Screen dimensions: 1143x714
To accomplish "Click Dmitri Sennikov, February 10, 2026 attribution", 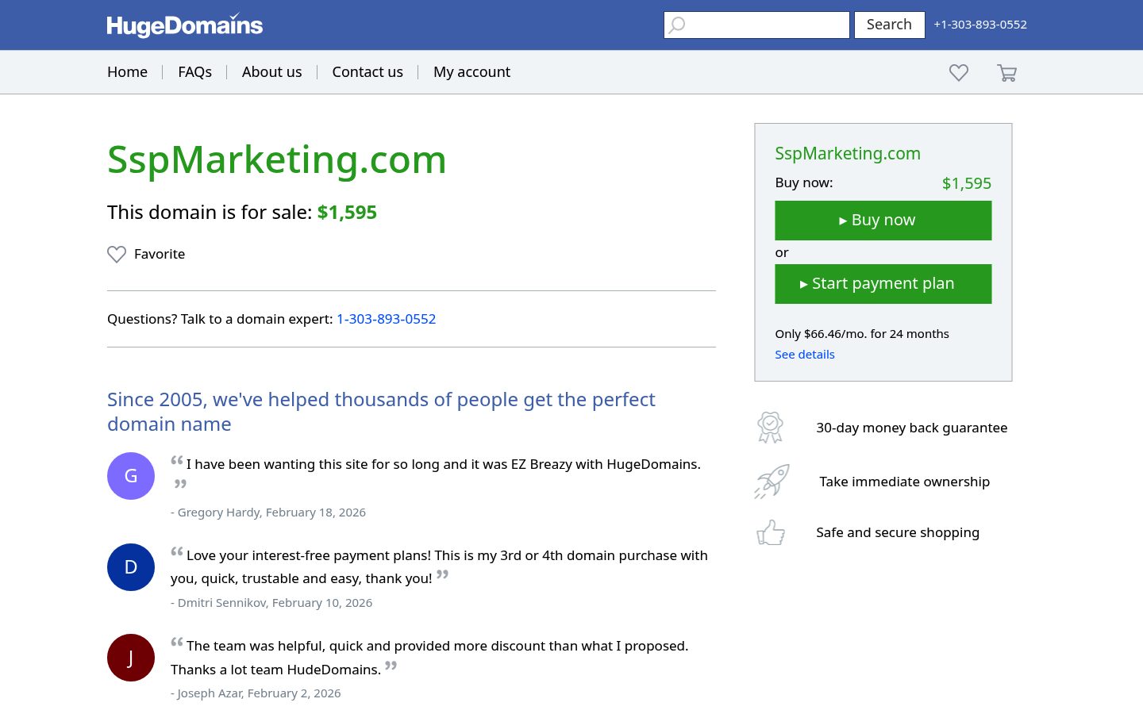I will coord(271,603).
